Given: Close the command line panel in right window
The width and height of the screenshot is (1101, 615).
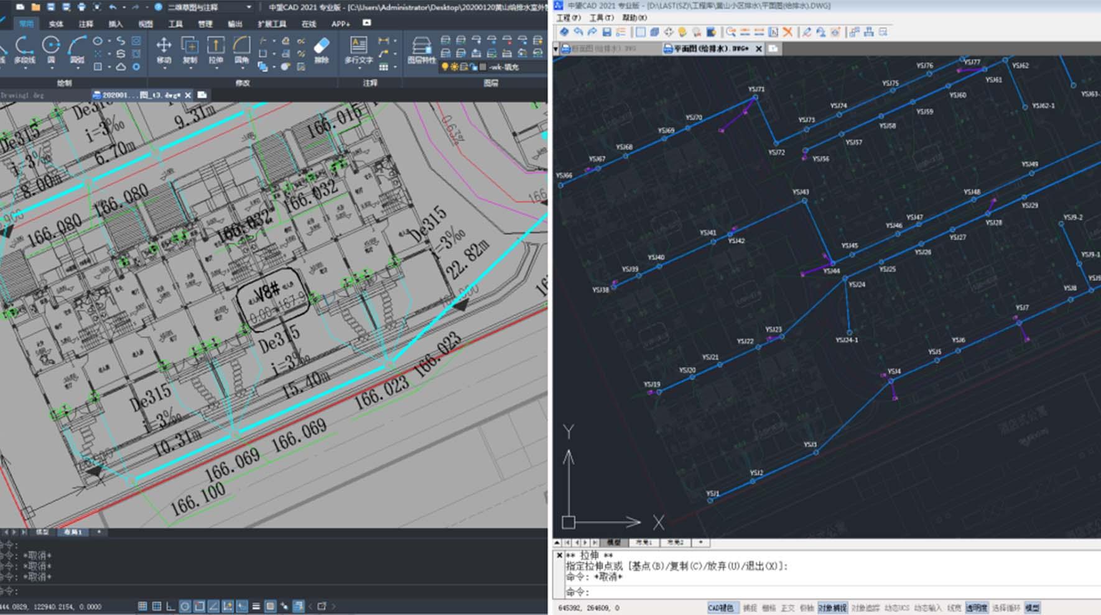Looking at the screenshot, I should pyautogui.click(x=559, y=555).
